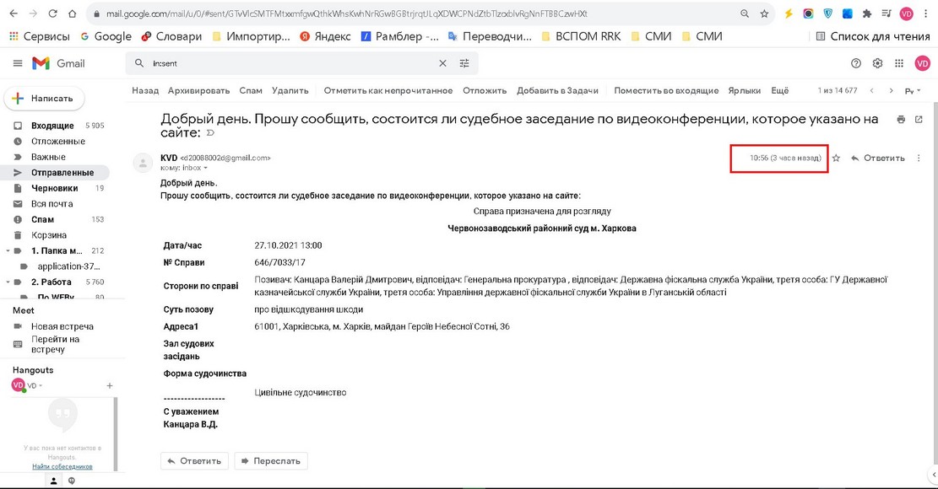This screenshot has height=489, width=938.
Task: Show the Hangouts contacts tab (person icon)
Action: [53, 481]
